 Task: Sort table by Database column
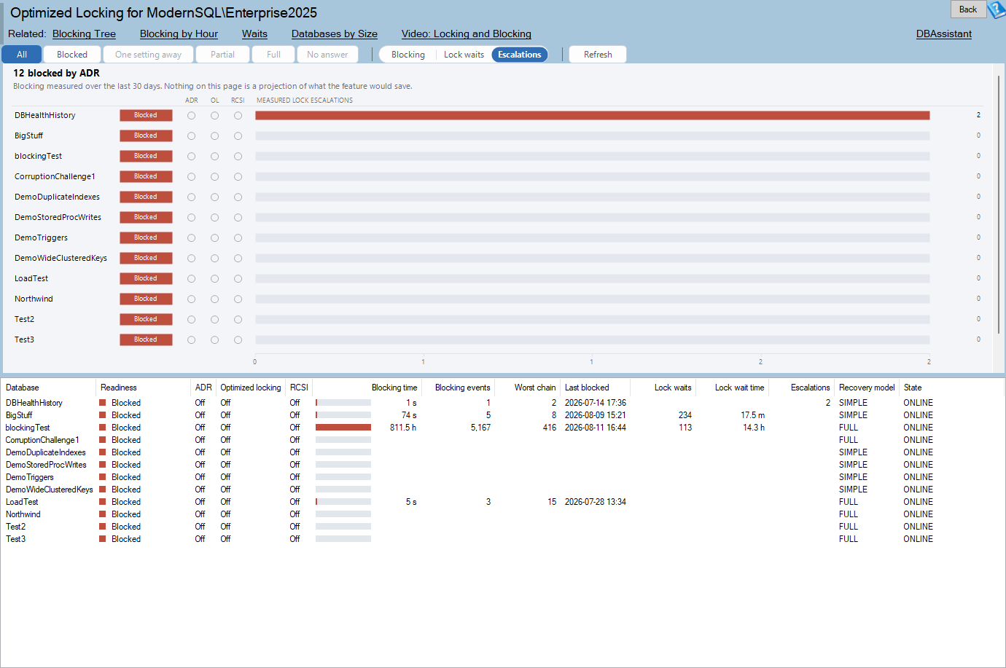(48, 388)
